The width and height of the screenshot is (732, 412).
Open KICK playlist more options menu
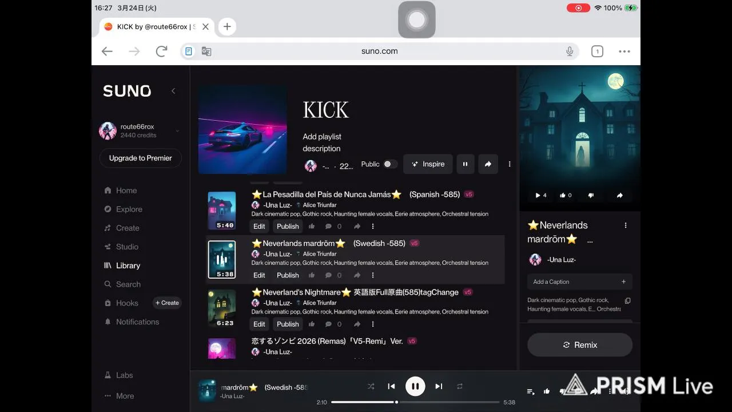(x=510, y=164)
